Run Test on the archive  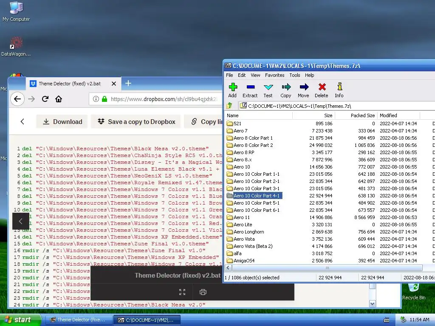click(268, 90)
